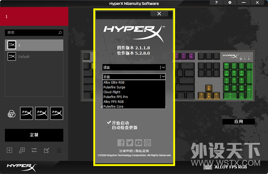Open the Instagram icon link
The height and width of the screenshot is (174, 268).
pos(147,143)
